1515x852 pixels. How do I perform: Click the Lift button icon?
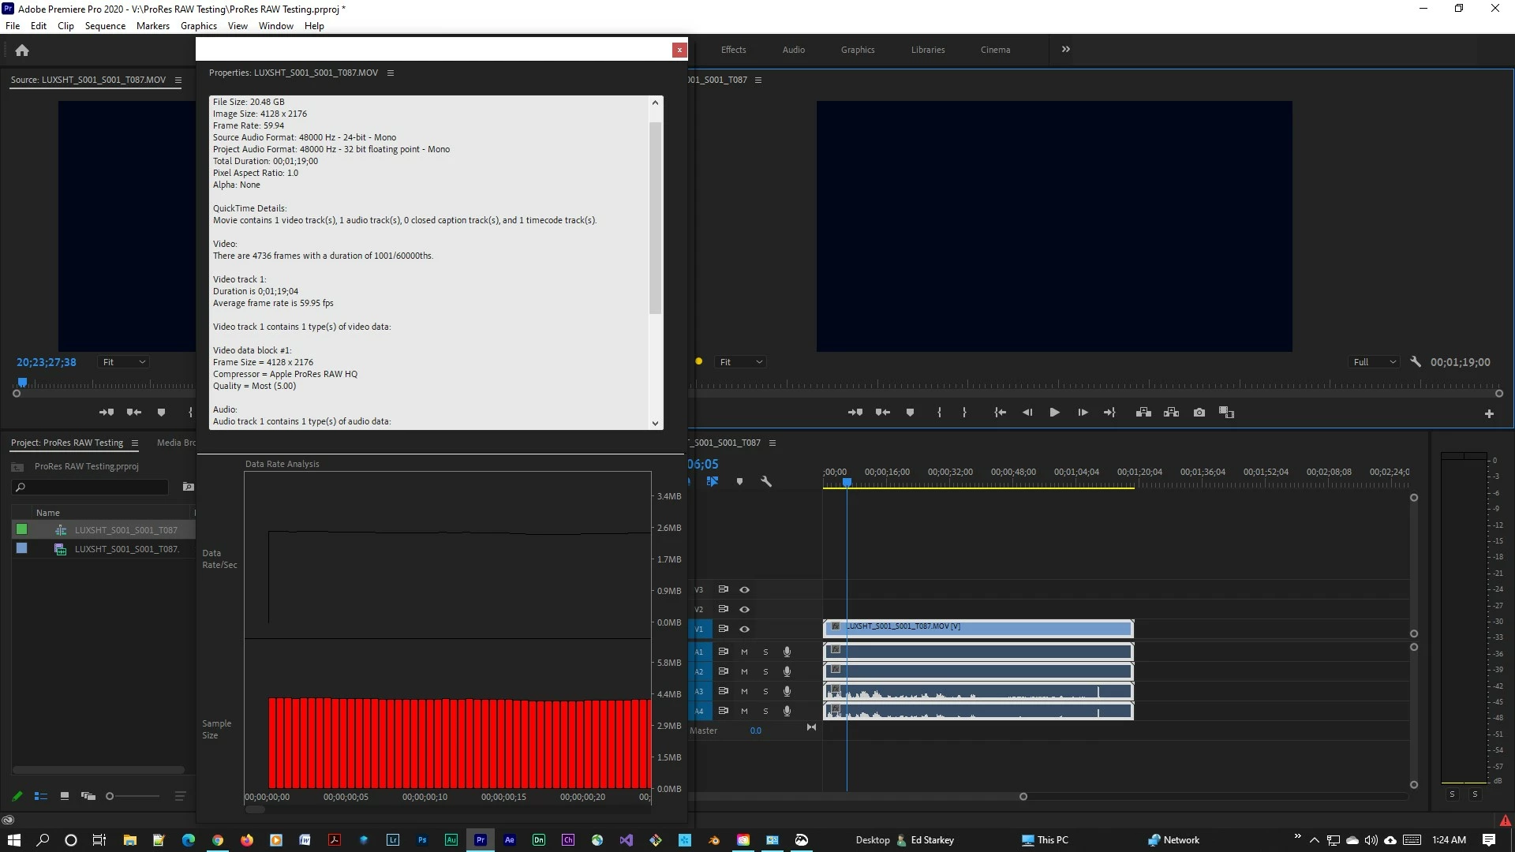pos(1143,413)
